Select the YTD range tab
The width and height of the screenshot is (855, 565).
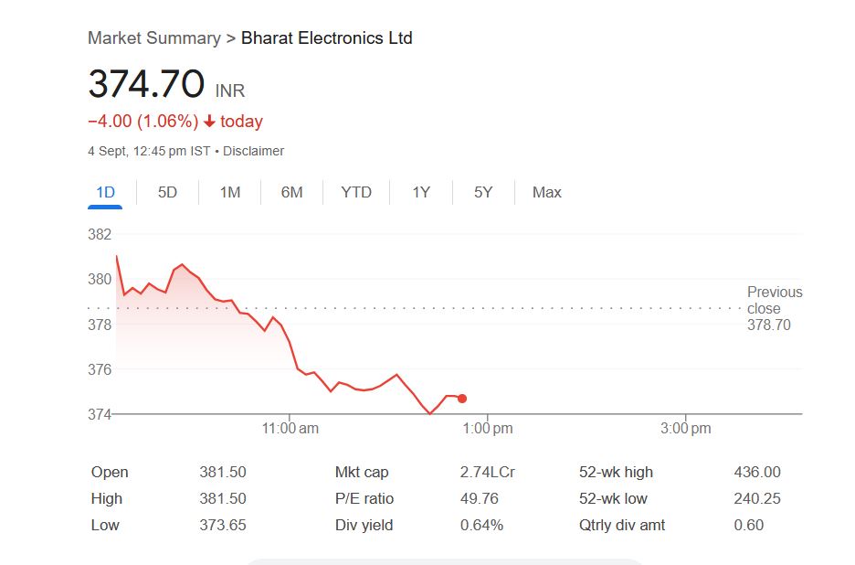pos(356,192)
